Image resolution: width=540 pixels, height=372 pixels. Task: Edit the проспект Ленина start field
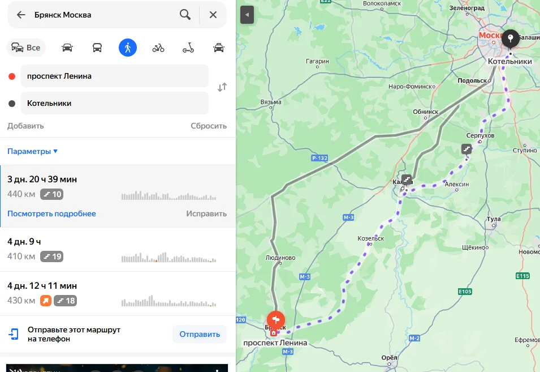(x=115, y=76)
